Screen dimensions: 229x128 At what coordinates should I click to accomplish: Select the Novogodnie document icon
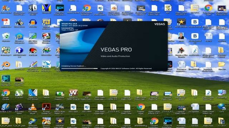coord(195,107)
